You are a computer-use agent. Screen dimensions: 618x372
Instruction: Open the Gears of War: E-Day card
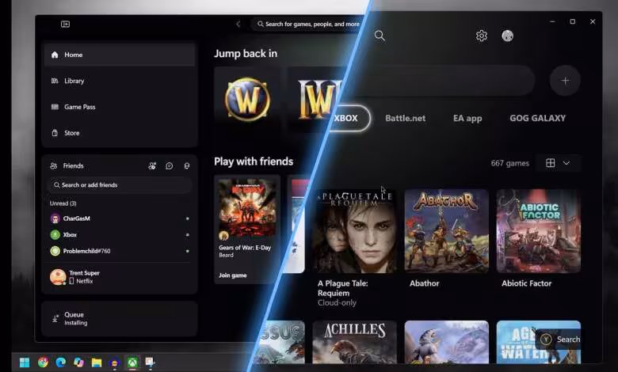point(247,229)
